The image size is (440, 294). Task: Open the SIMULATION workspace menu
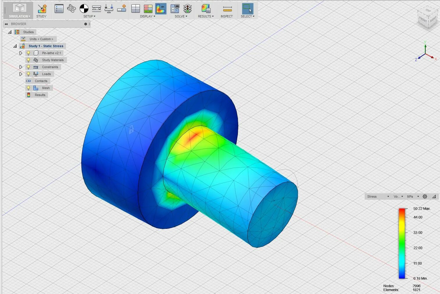(18, 16)
